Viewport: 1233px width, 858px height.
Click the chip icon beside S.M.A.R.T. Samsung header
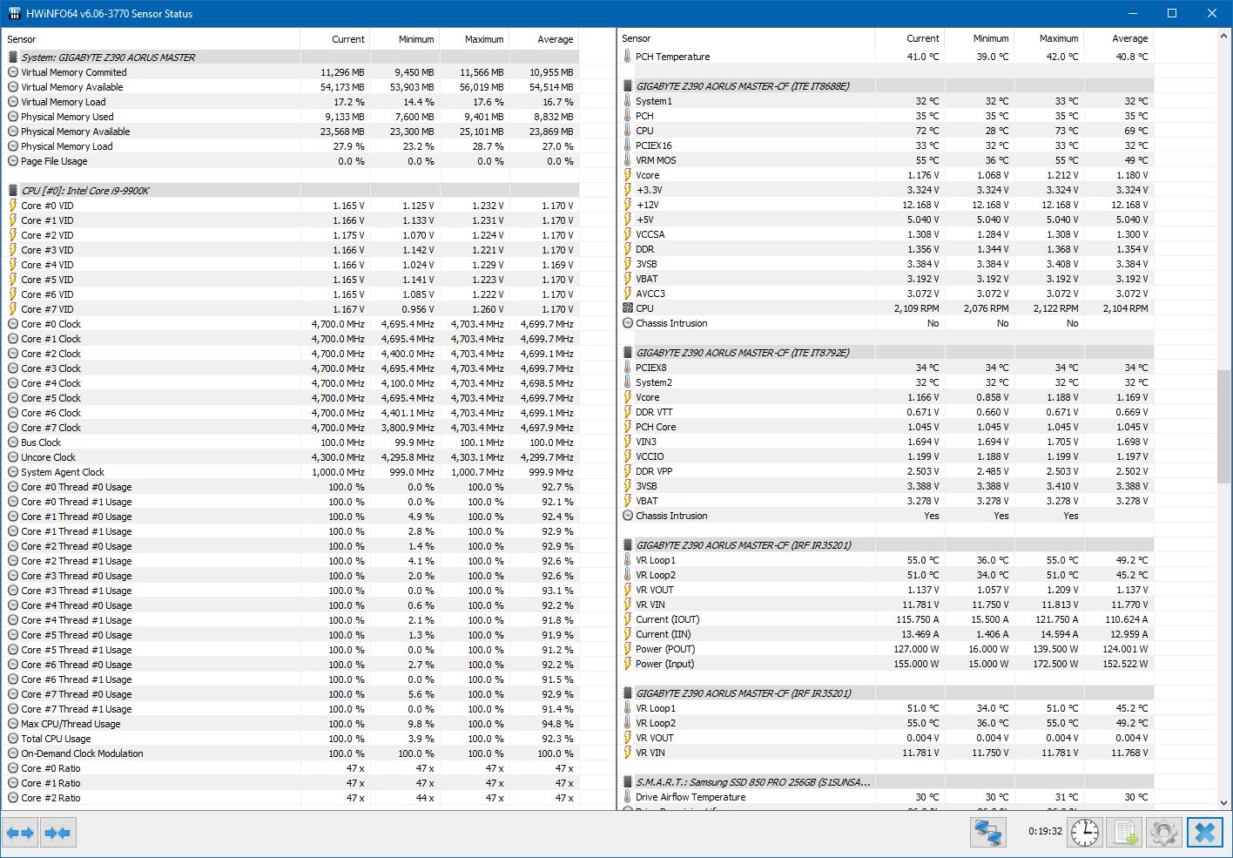click(x=627, y=782)
